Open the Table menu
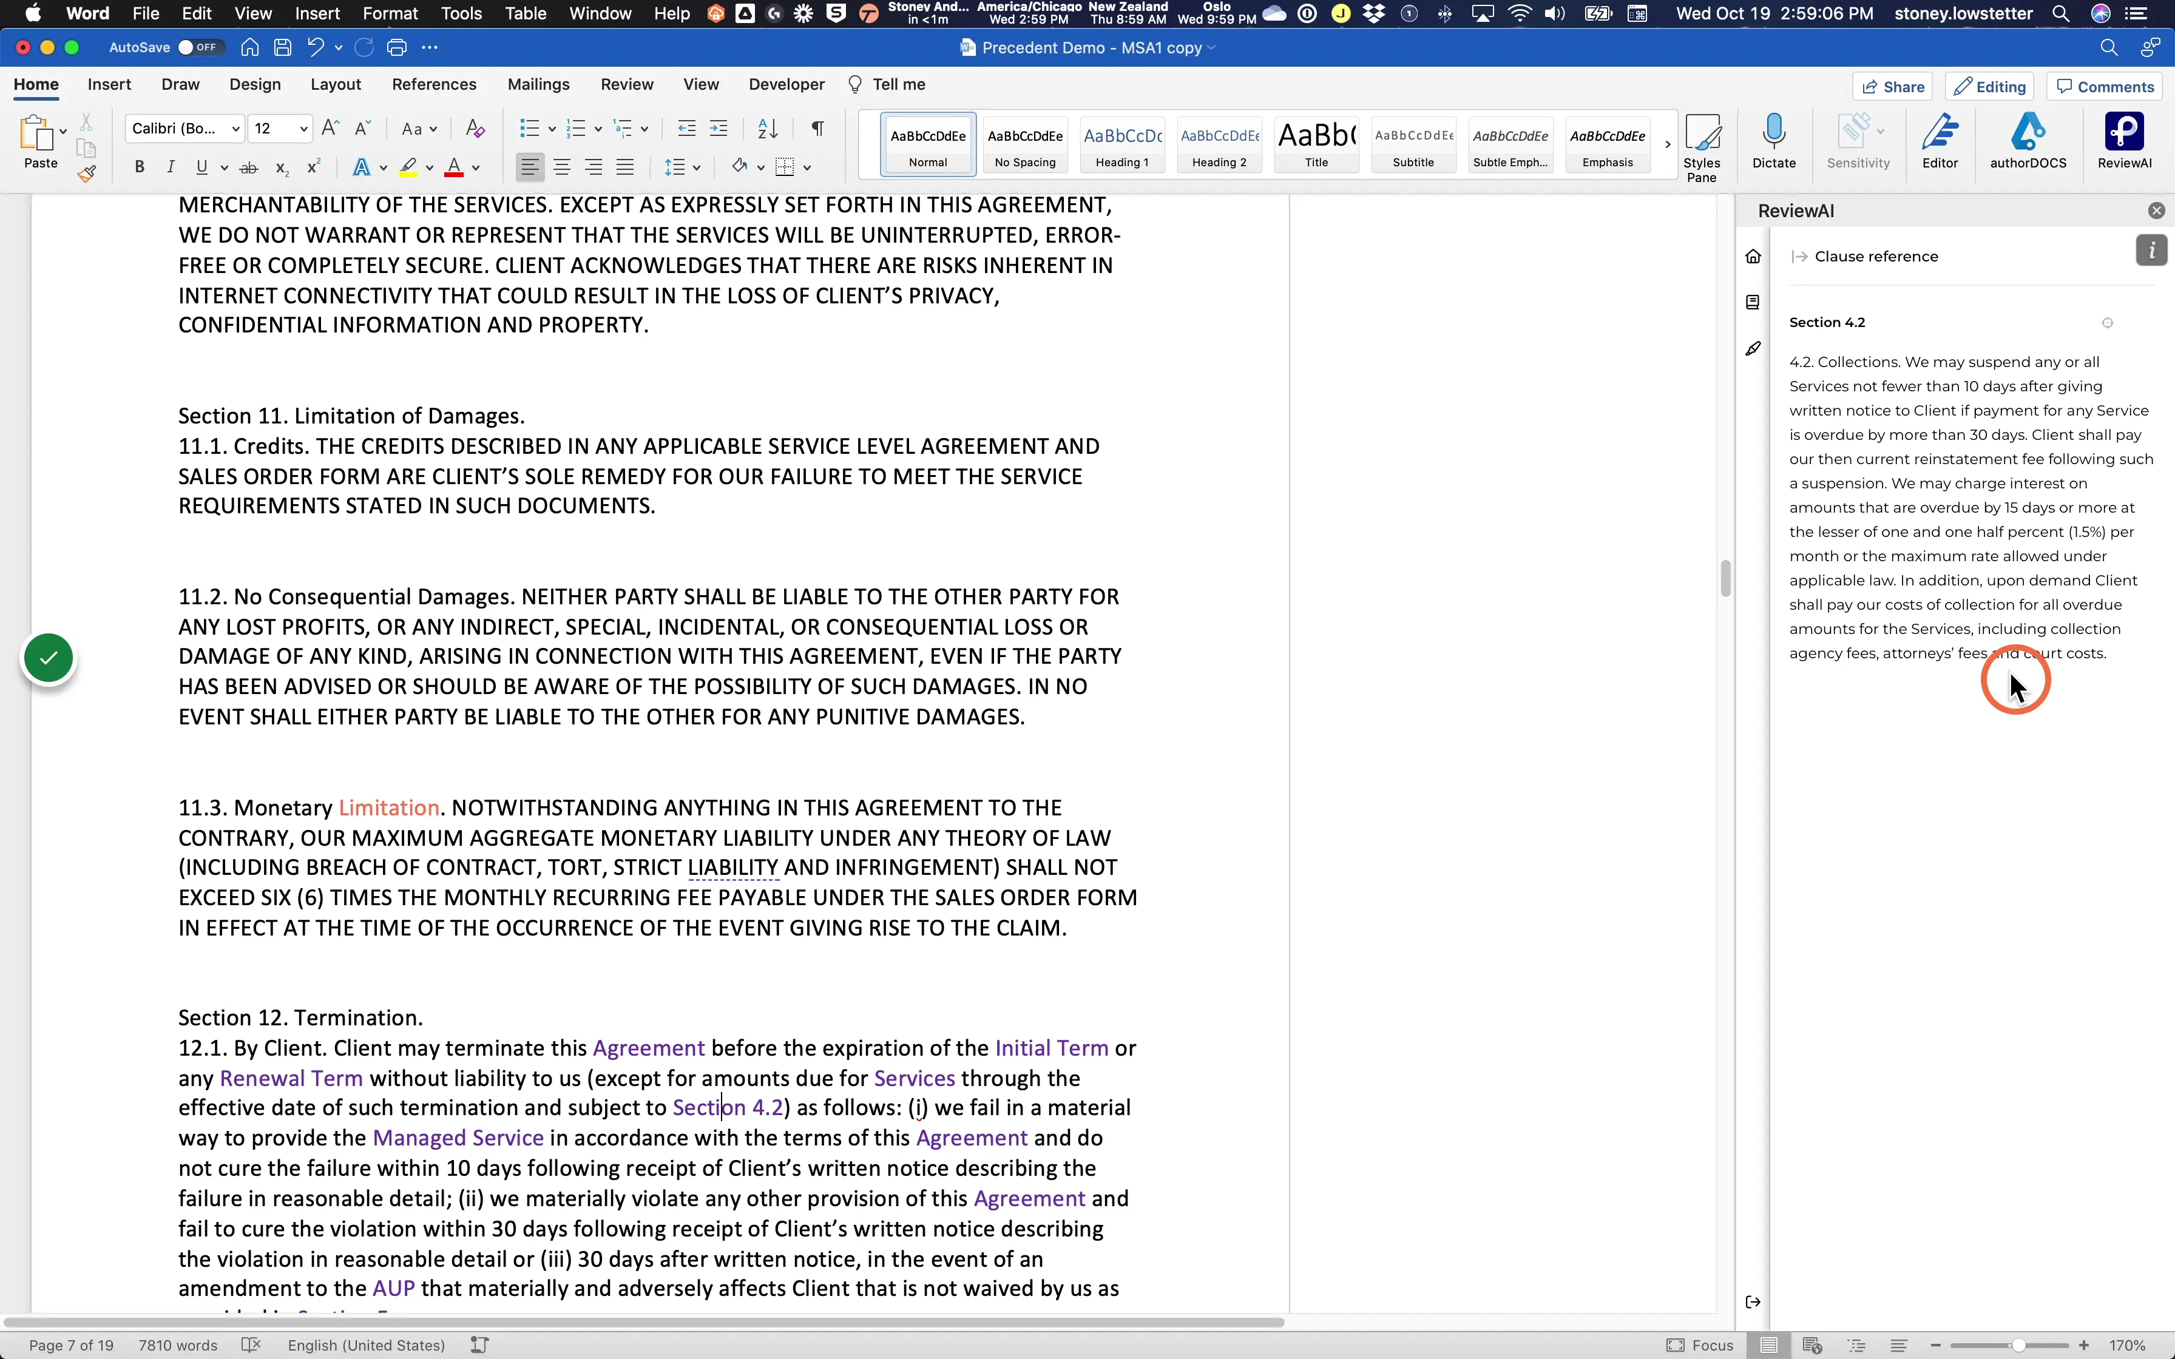 [x=525, y=13]
